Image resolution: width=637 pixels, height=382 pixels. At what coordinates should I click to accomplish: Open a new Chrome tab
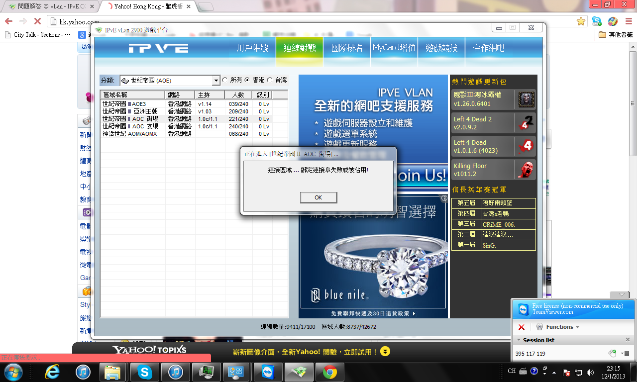tap(206, 7)
